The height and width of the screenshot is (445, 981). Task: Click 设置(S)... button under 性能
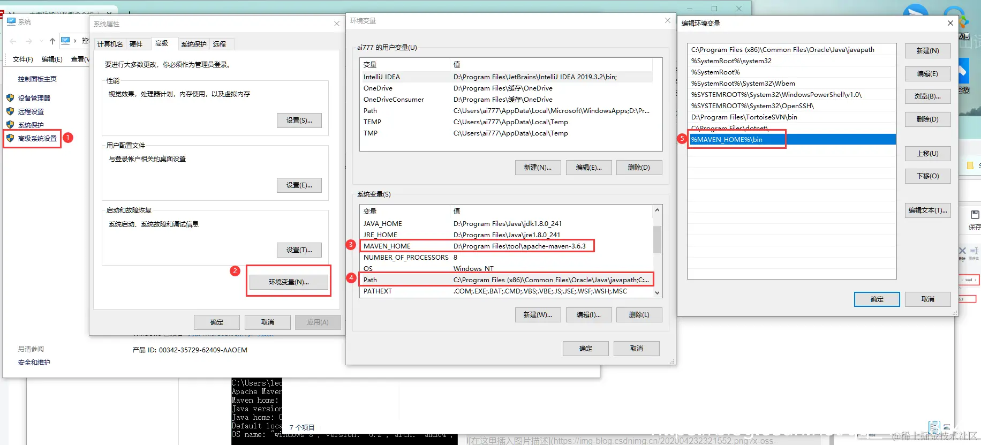[x=299, y=120]
